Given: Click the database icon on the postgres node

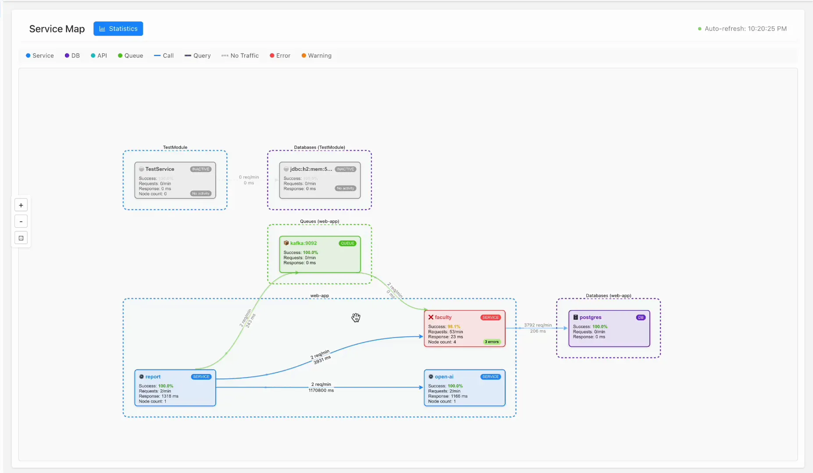Looking at the screenshot, I should click(576, 317).
